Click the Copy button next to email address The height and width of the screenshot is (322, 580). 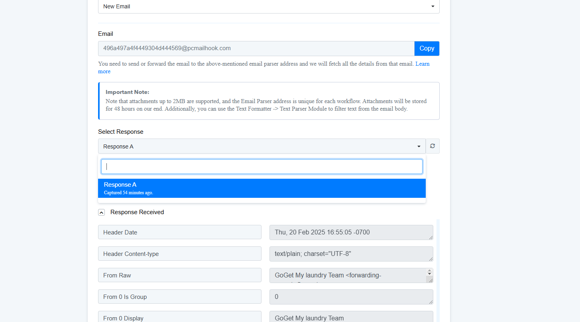point(427,49)
